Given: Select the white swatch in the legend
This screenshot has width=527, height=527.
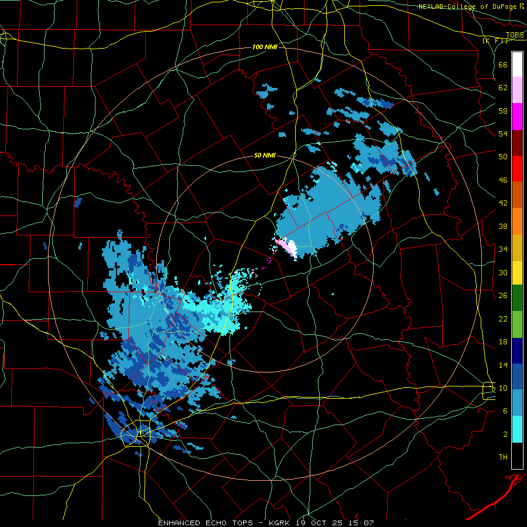Looking at the screenshot, I should (x=517, y=64).
